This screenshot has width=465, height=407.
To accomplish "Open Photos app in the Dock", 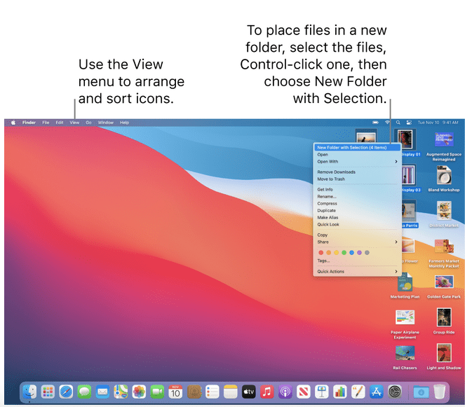I will coord(139,392).
